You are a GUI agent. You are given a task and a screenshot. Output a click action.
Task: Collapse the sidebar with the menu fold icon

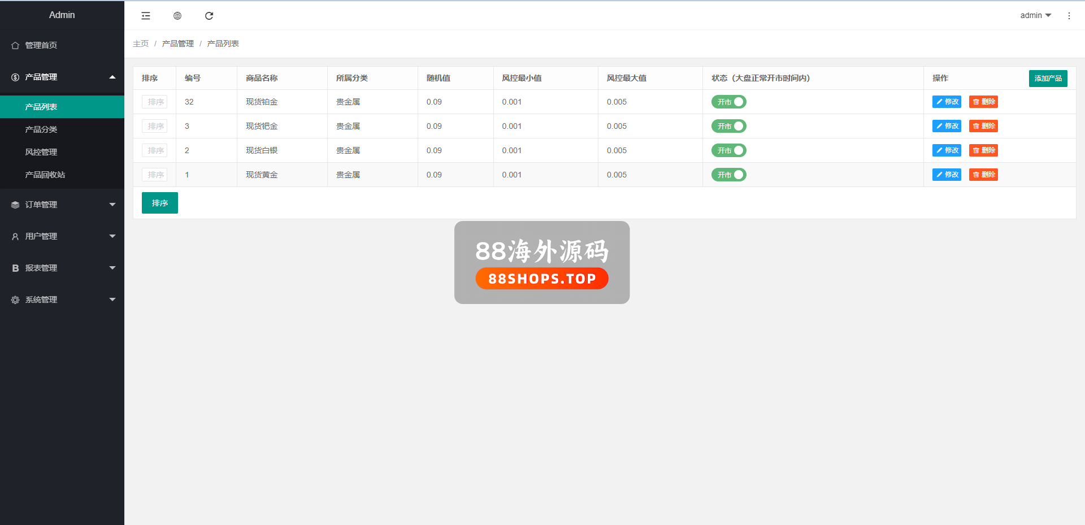click(x=146, y=16)
